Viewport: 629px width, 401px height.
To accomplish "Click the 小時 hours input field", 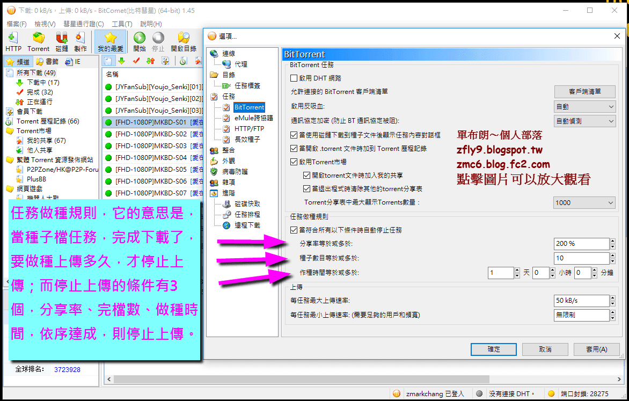I will click(541, 273).
